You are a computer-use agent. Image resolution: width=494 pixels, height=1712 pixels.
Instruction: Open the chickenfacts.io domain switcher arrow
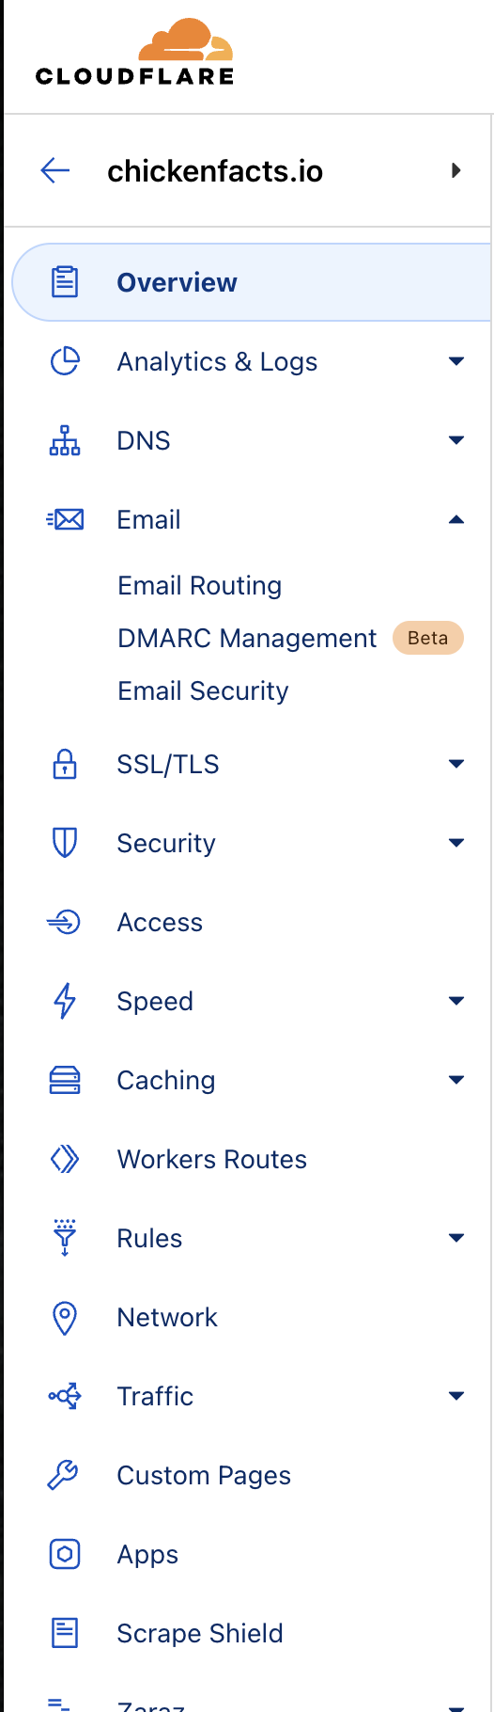coord(456,170)
